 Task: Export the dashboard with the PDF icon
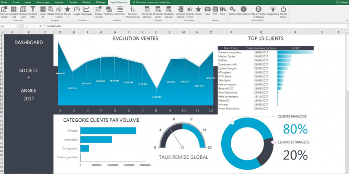tap(216, 11)
